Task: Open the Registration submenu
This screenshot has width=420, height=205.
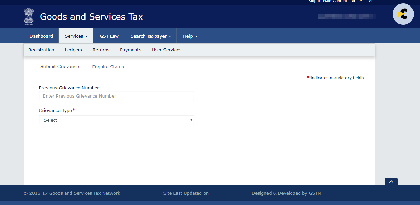Action: pyautogui.click(x=41, y=50)
